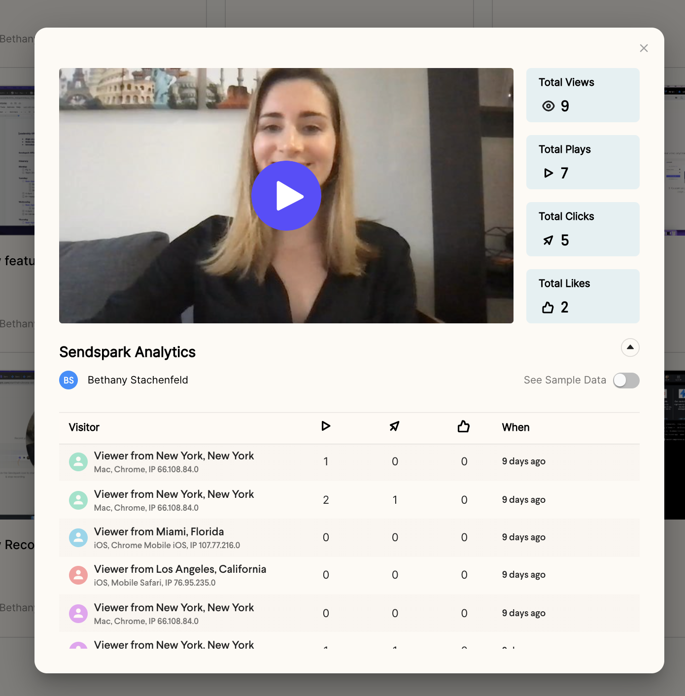Click the plays column header icon
This screenshot has width=685, height=696.
point(326,426)
